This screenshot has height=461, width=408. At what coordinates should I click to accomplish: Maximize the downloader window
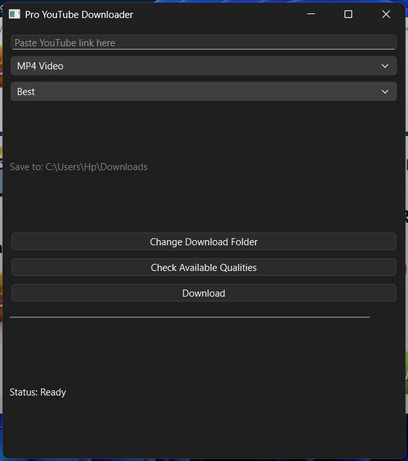(x=348, y=14)
